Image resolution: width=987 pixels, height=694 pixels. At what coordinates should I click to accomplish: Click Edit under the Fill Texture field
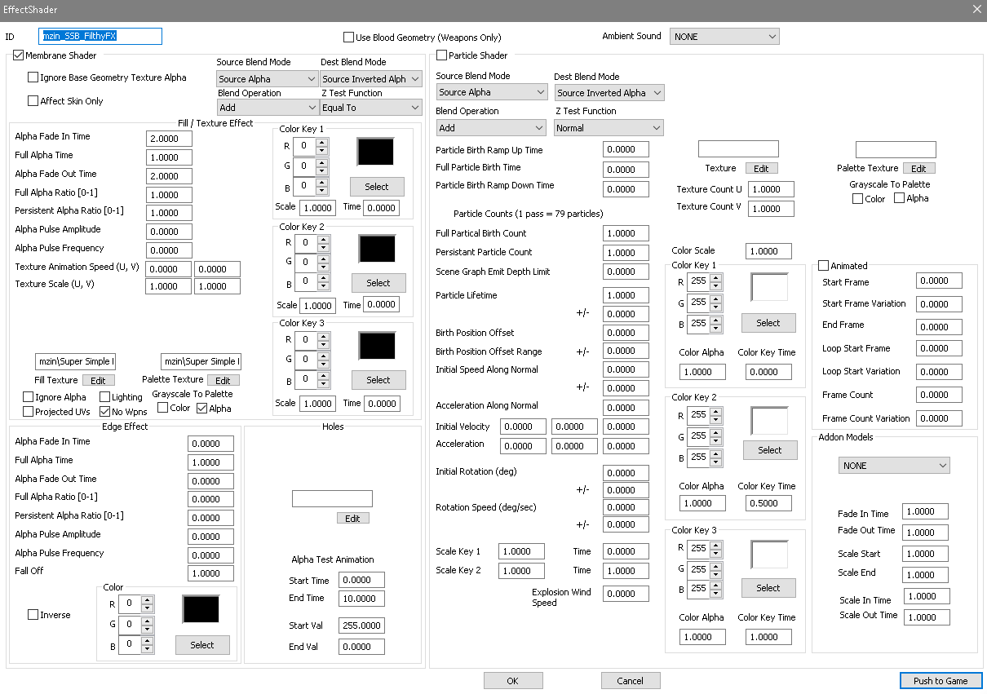coord(98,381)
